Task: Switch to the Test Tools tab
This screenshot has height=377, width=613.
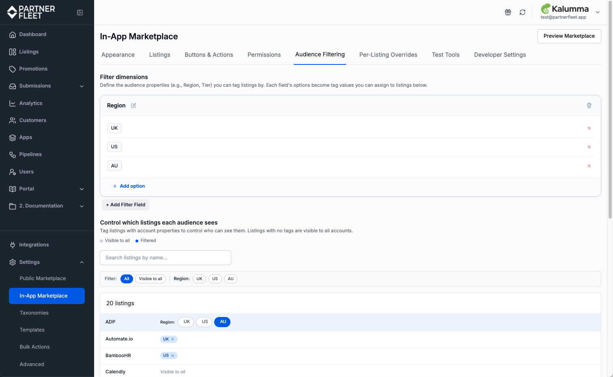Action: [446, 55]
